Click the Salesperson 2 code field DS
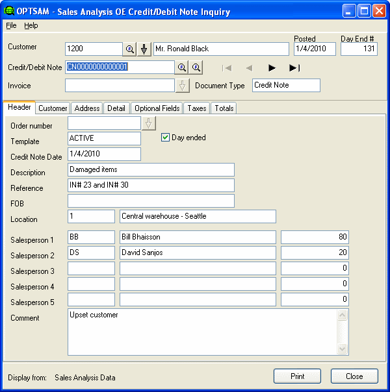390x392 pixels. pos(91,252)
